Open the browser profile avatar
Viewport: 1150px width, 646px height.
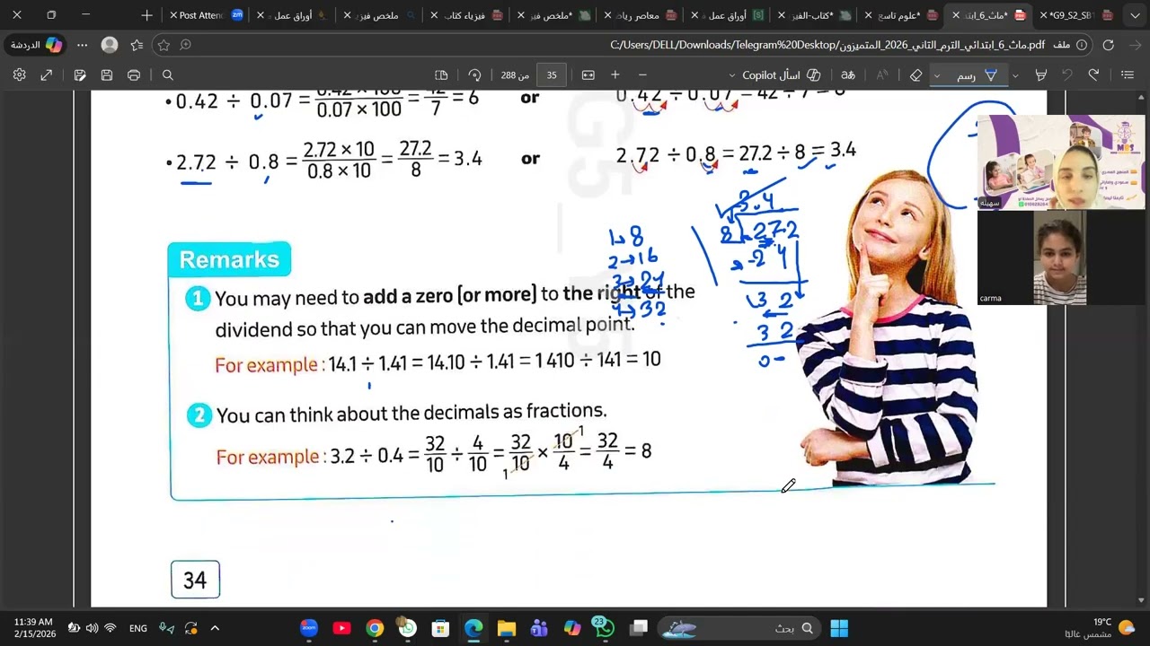(110, 45)
